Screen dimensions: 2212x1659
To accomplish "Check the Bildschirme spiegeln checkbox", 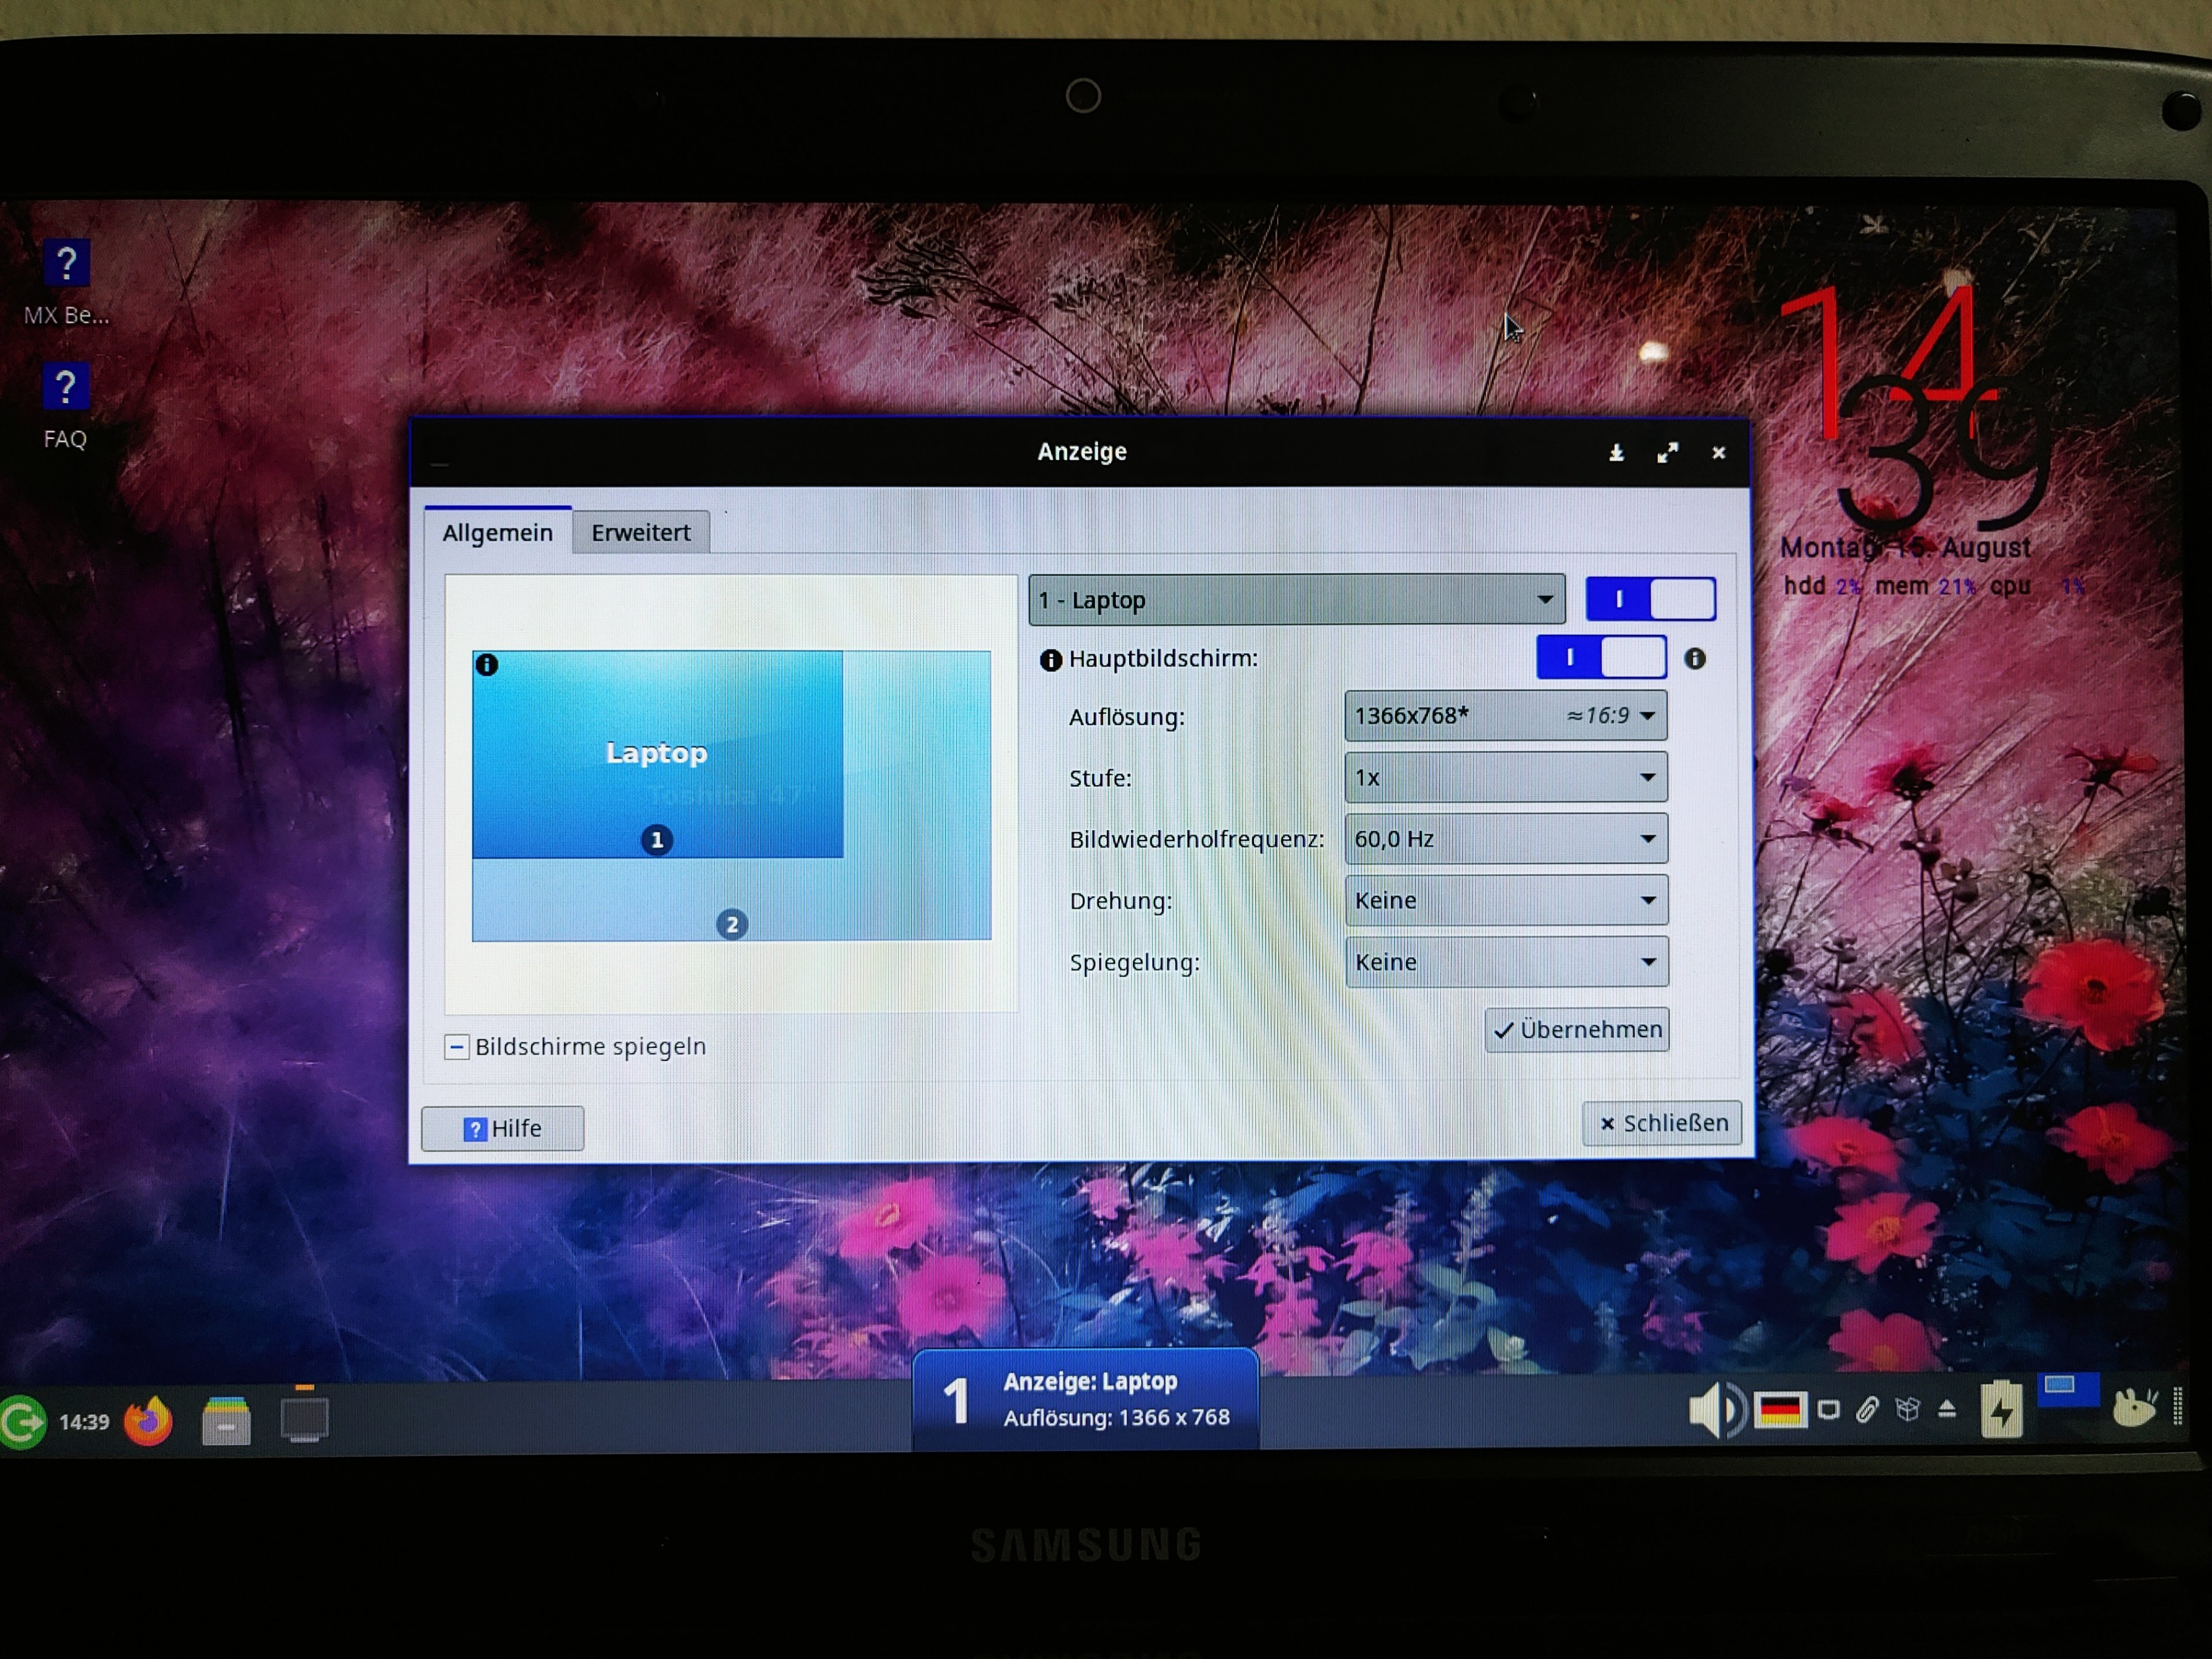I will pos(456,1047).
